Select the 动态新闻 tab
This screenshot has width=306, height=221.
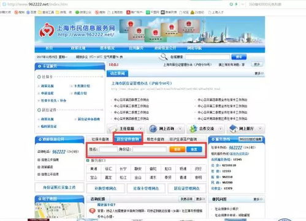tap(117, 73)
